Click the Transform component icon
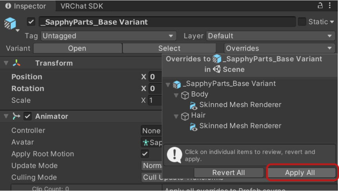339x191 pixels. pyautogui.click(x=16, y=63)
